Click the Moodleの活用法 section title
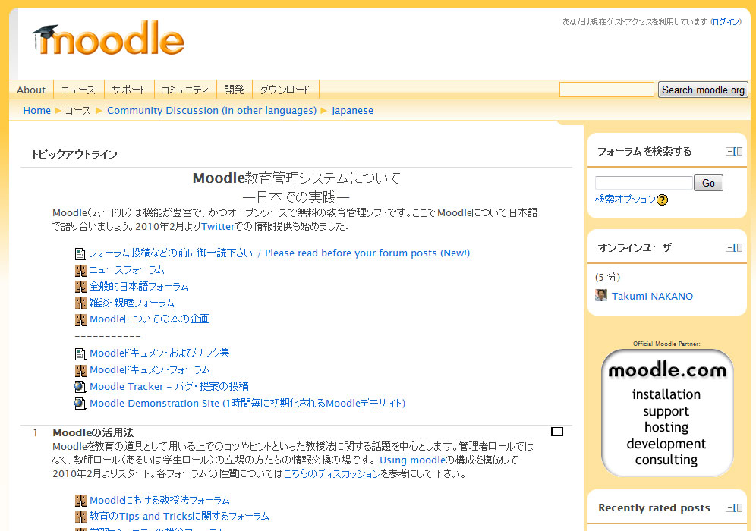The width and height of the screenshot is (756, 531). (x=93, y=432)
